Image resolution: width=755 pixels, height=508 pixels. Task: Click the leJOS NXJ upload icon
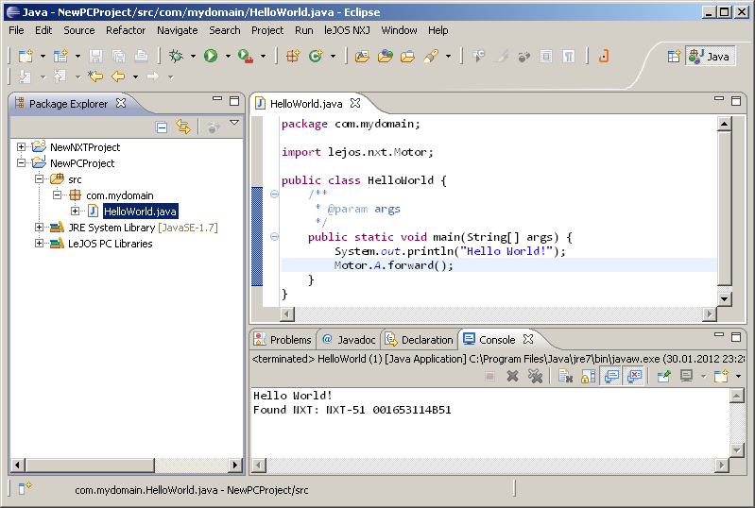coord(604,57)
